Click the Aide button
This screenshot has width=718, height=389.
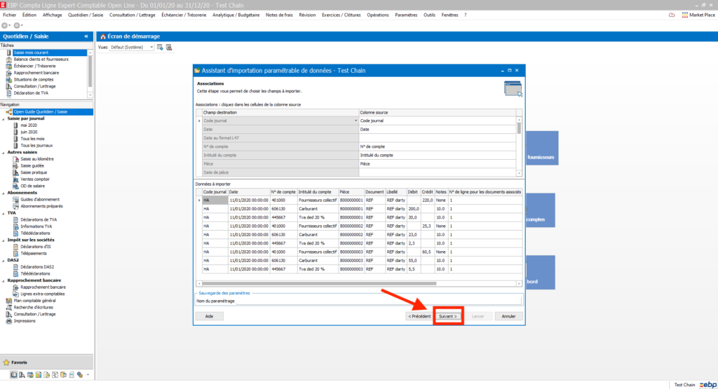tap(209, 316)
